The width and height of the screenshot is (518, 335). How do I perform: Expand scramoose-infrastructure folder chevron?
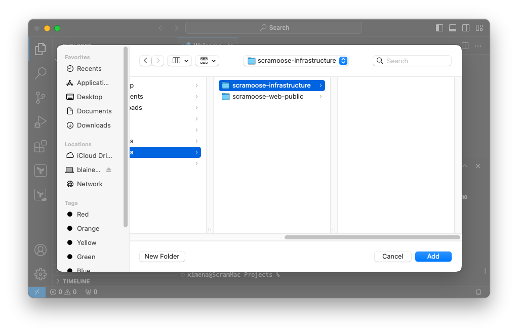point(321,86)
